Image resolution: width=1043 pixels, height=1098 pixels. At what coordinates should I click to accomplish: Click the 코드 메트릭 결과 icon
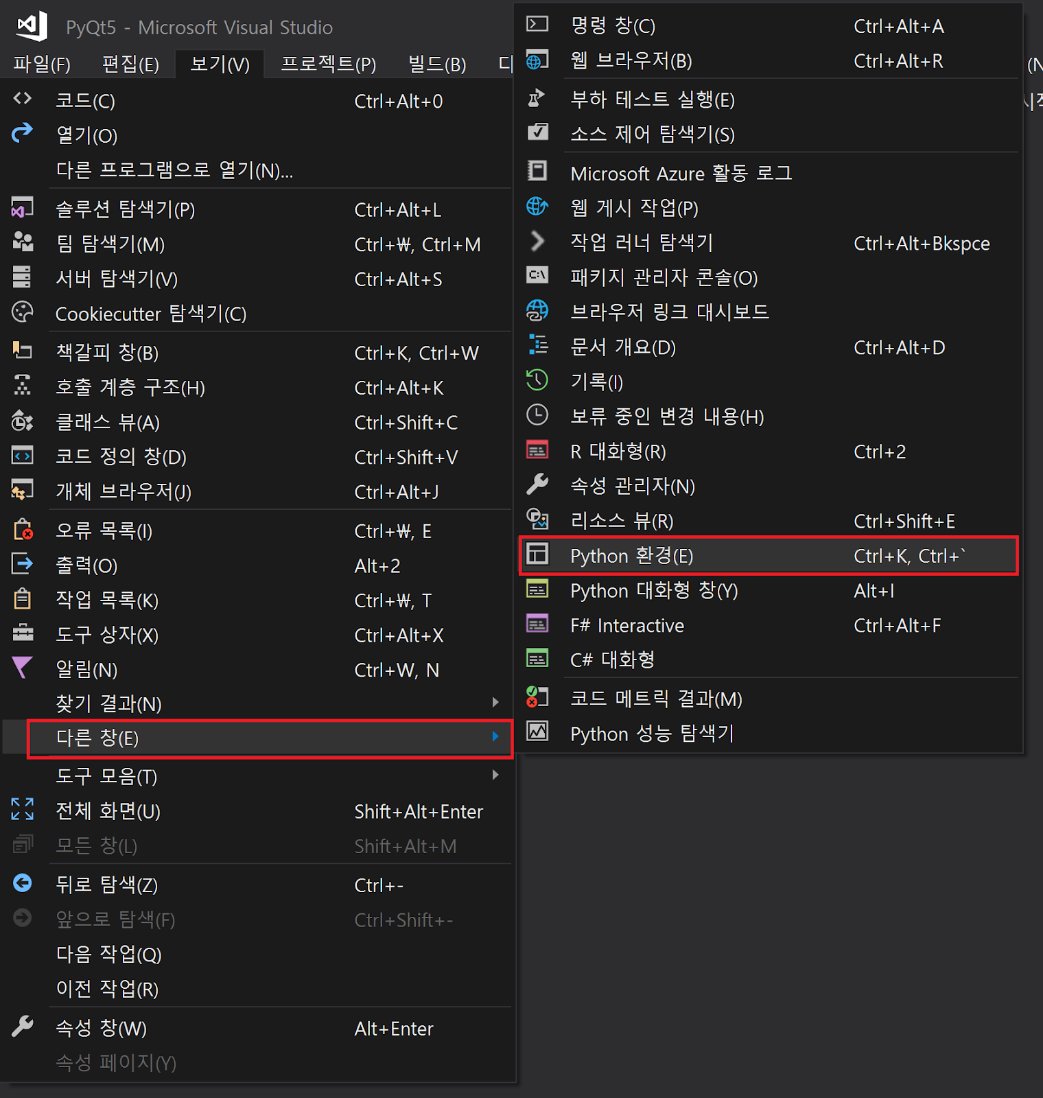coord(537,697)
